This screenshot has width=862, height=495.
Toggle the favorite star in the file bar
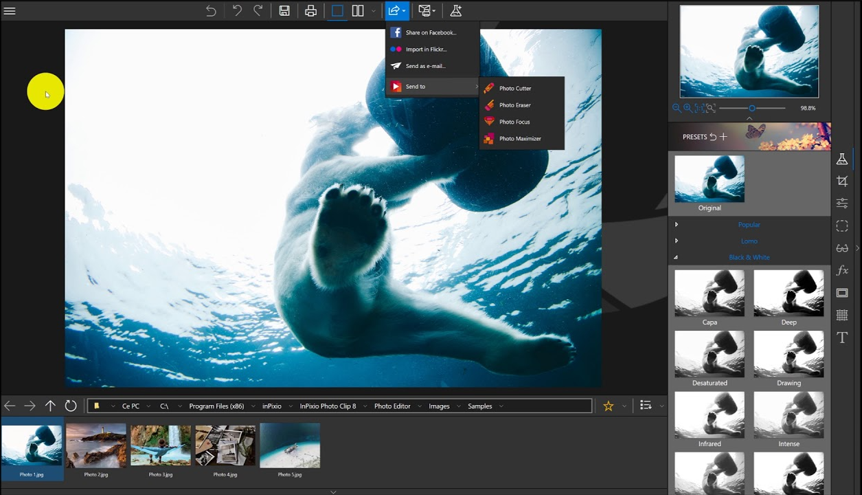(608, 406)
